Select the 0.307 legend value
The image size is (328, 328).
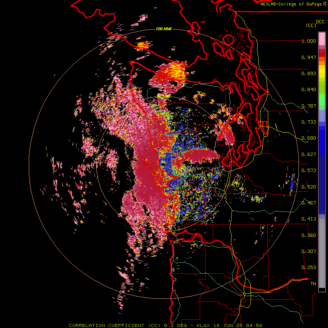pos(309,251)
